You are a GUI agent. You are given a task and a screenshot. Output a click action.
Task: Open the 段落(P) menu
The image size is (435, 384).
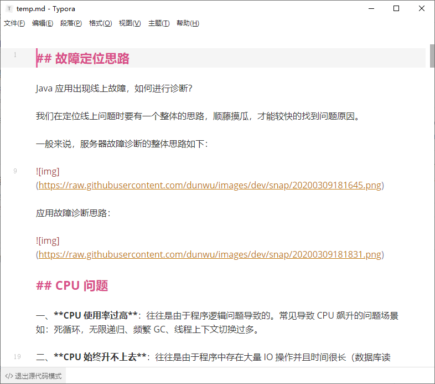[x=71, y=23]
